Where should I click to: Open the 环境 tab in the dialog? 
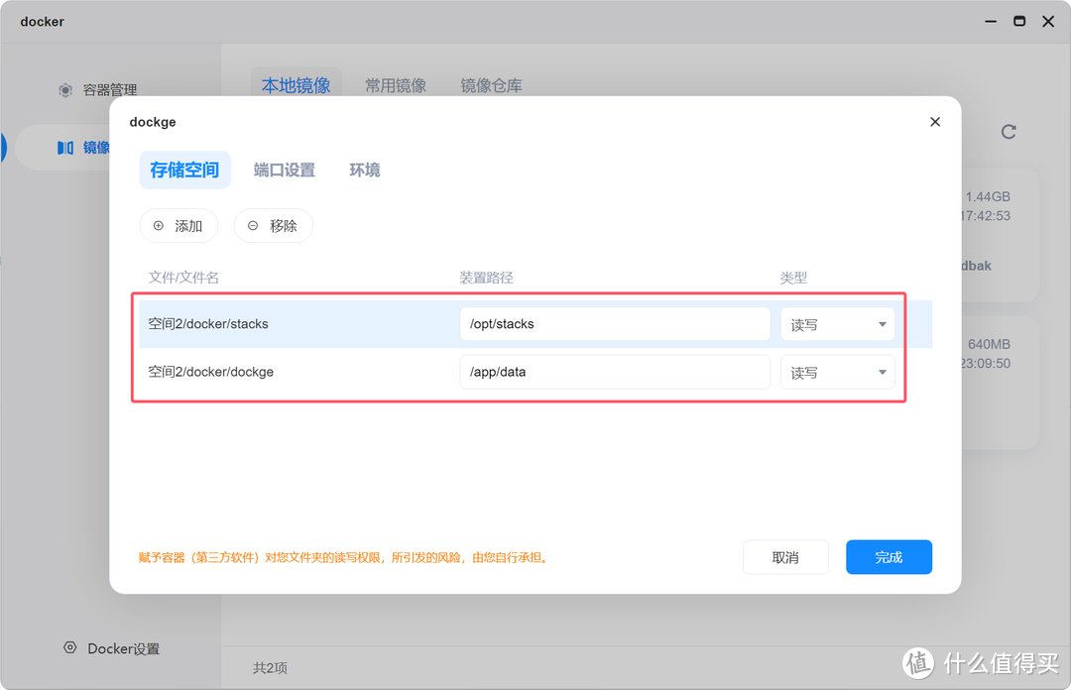tap(364, 170)
